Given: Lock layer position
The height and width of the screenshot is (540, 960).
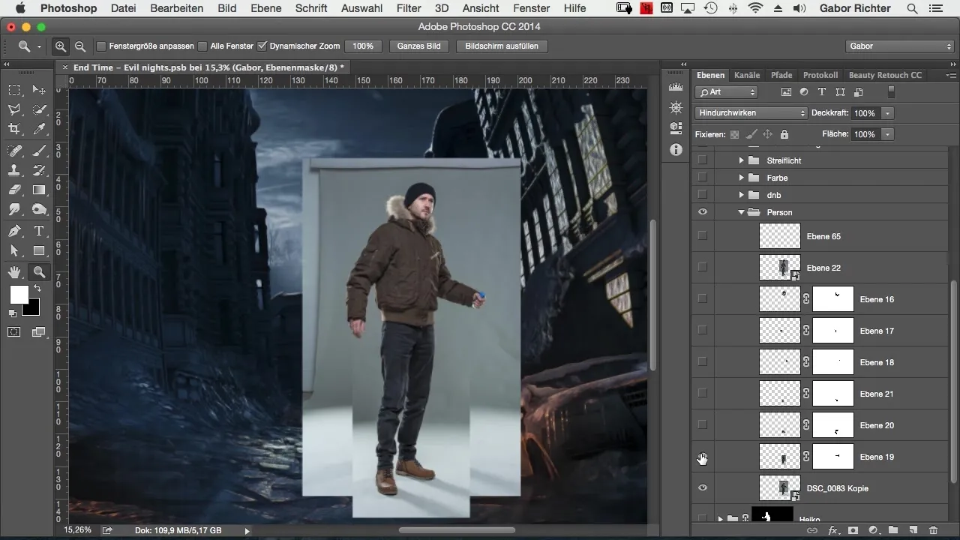Looking at the screenshot, I should tap(767, 134).
